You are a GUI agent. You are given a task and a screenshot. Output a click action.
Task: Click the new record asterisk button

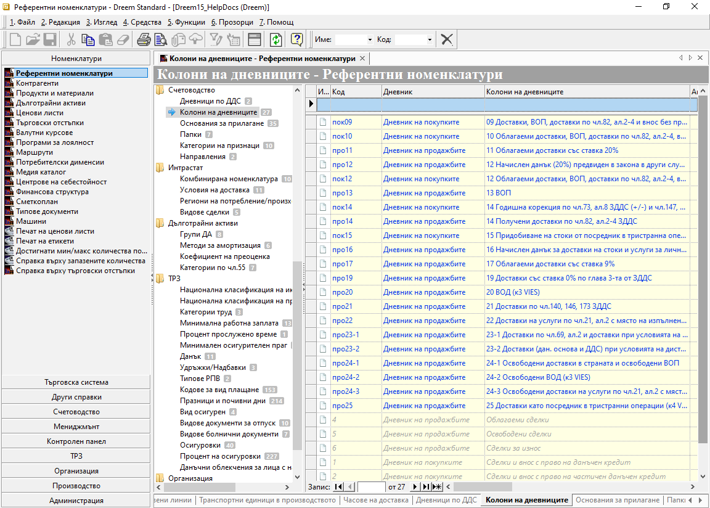pyautogui.click(x=437, y=487)
